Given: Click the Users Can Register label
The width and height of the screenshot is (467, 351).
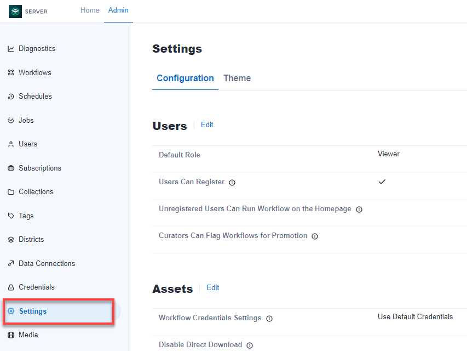Looking at the screenshot, I should [192, 182].
